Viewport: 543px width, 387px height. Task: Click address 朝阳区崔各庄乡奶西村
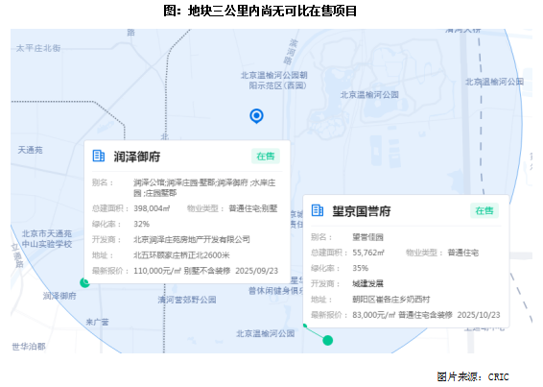point(391,300)
